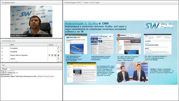Select participant name Выдро Максим Юрьевич in list

click(x=19, y=55)
